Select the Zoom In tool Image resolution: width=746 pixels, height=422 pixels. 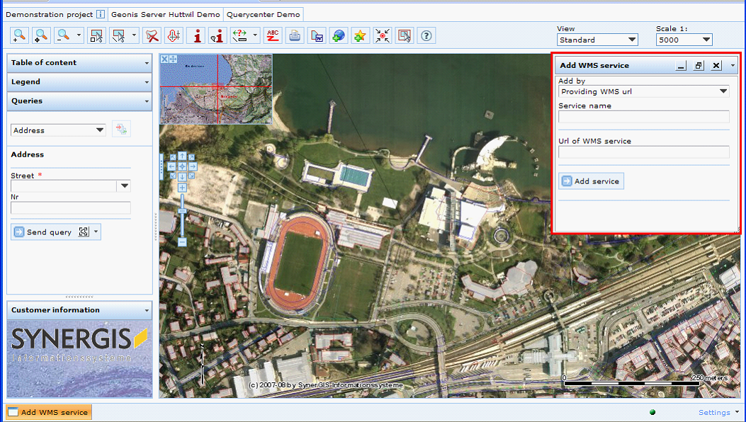(19, 35)
